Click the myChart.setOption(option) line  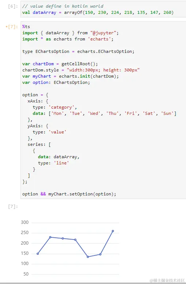click(x=69, y=194)
